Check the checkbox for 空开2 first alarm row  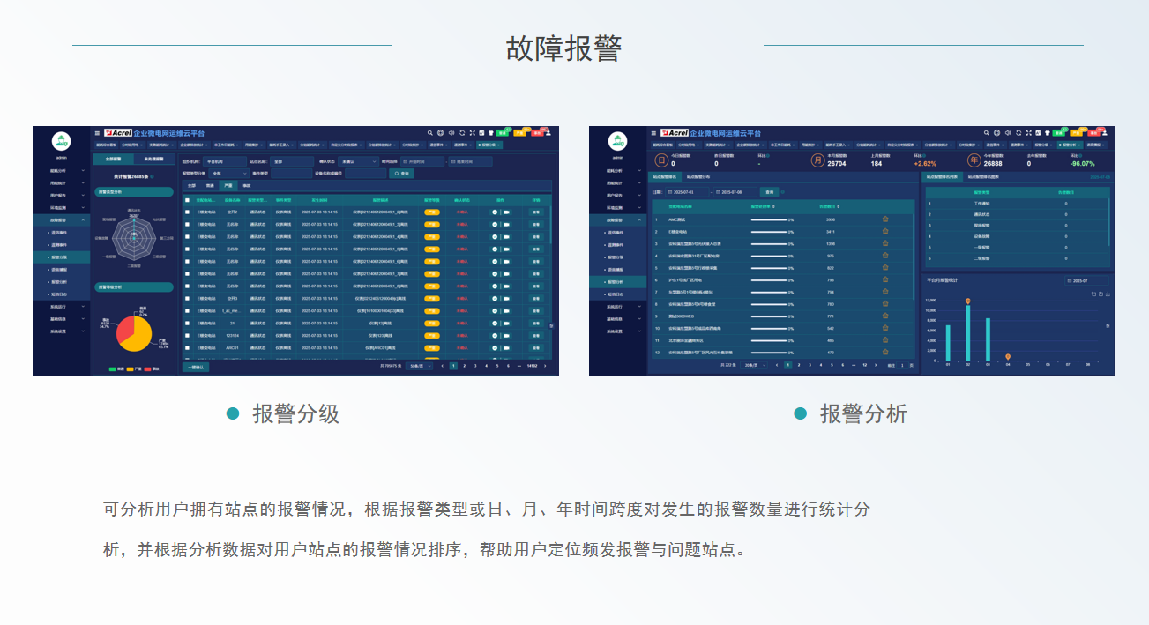pos(187,212)
